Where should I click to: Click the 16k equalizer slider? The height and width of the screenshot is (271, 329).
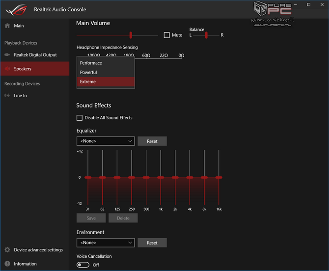219,177
